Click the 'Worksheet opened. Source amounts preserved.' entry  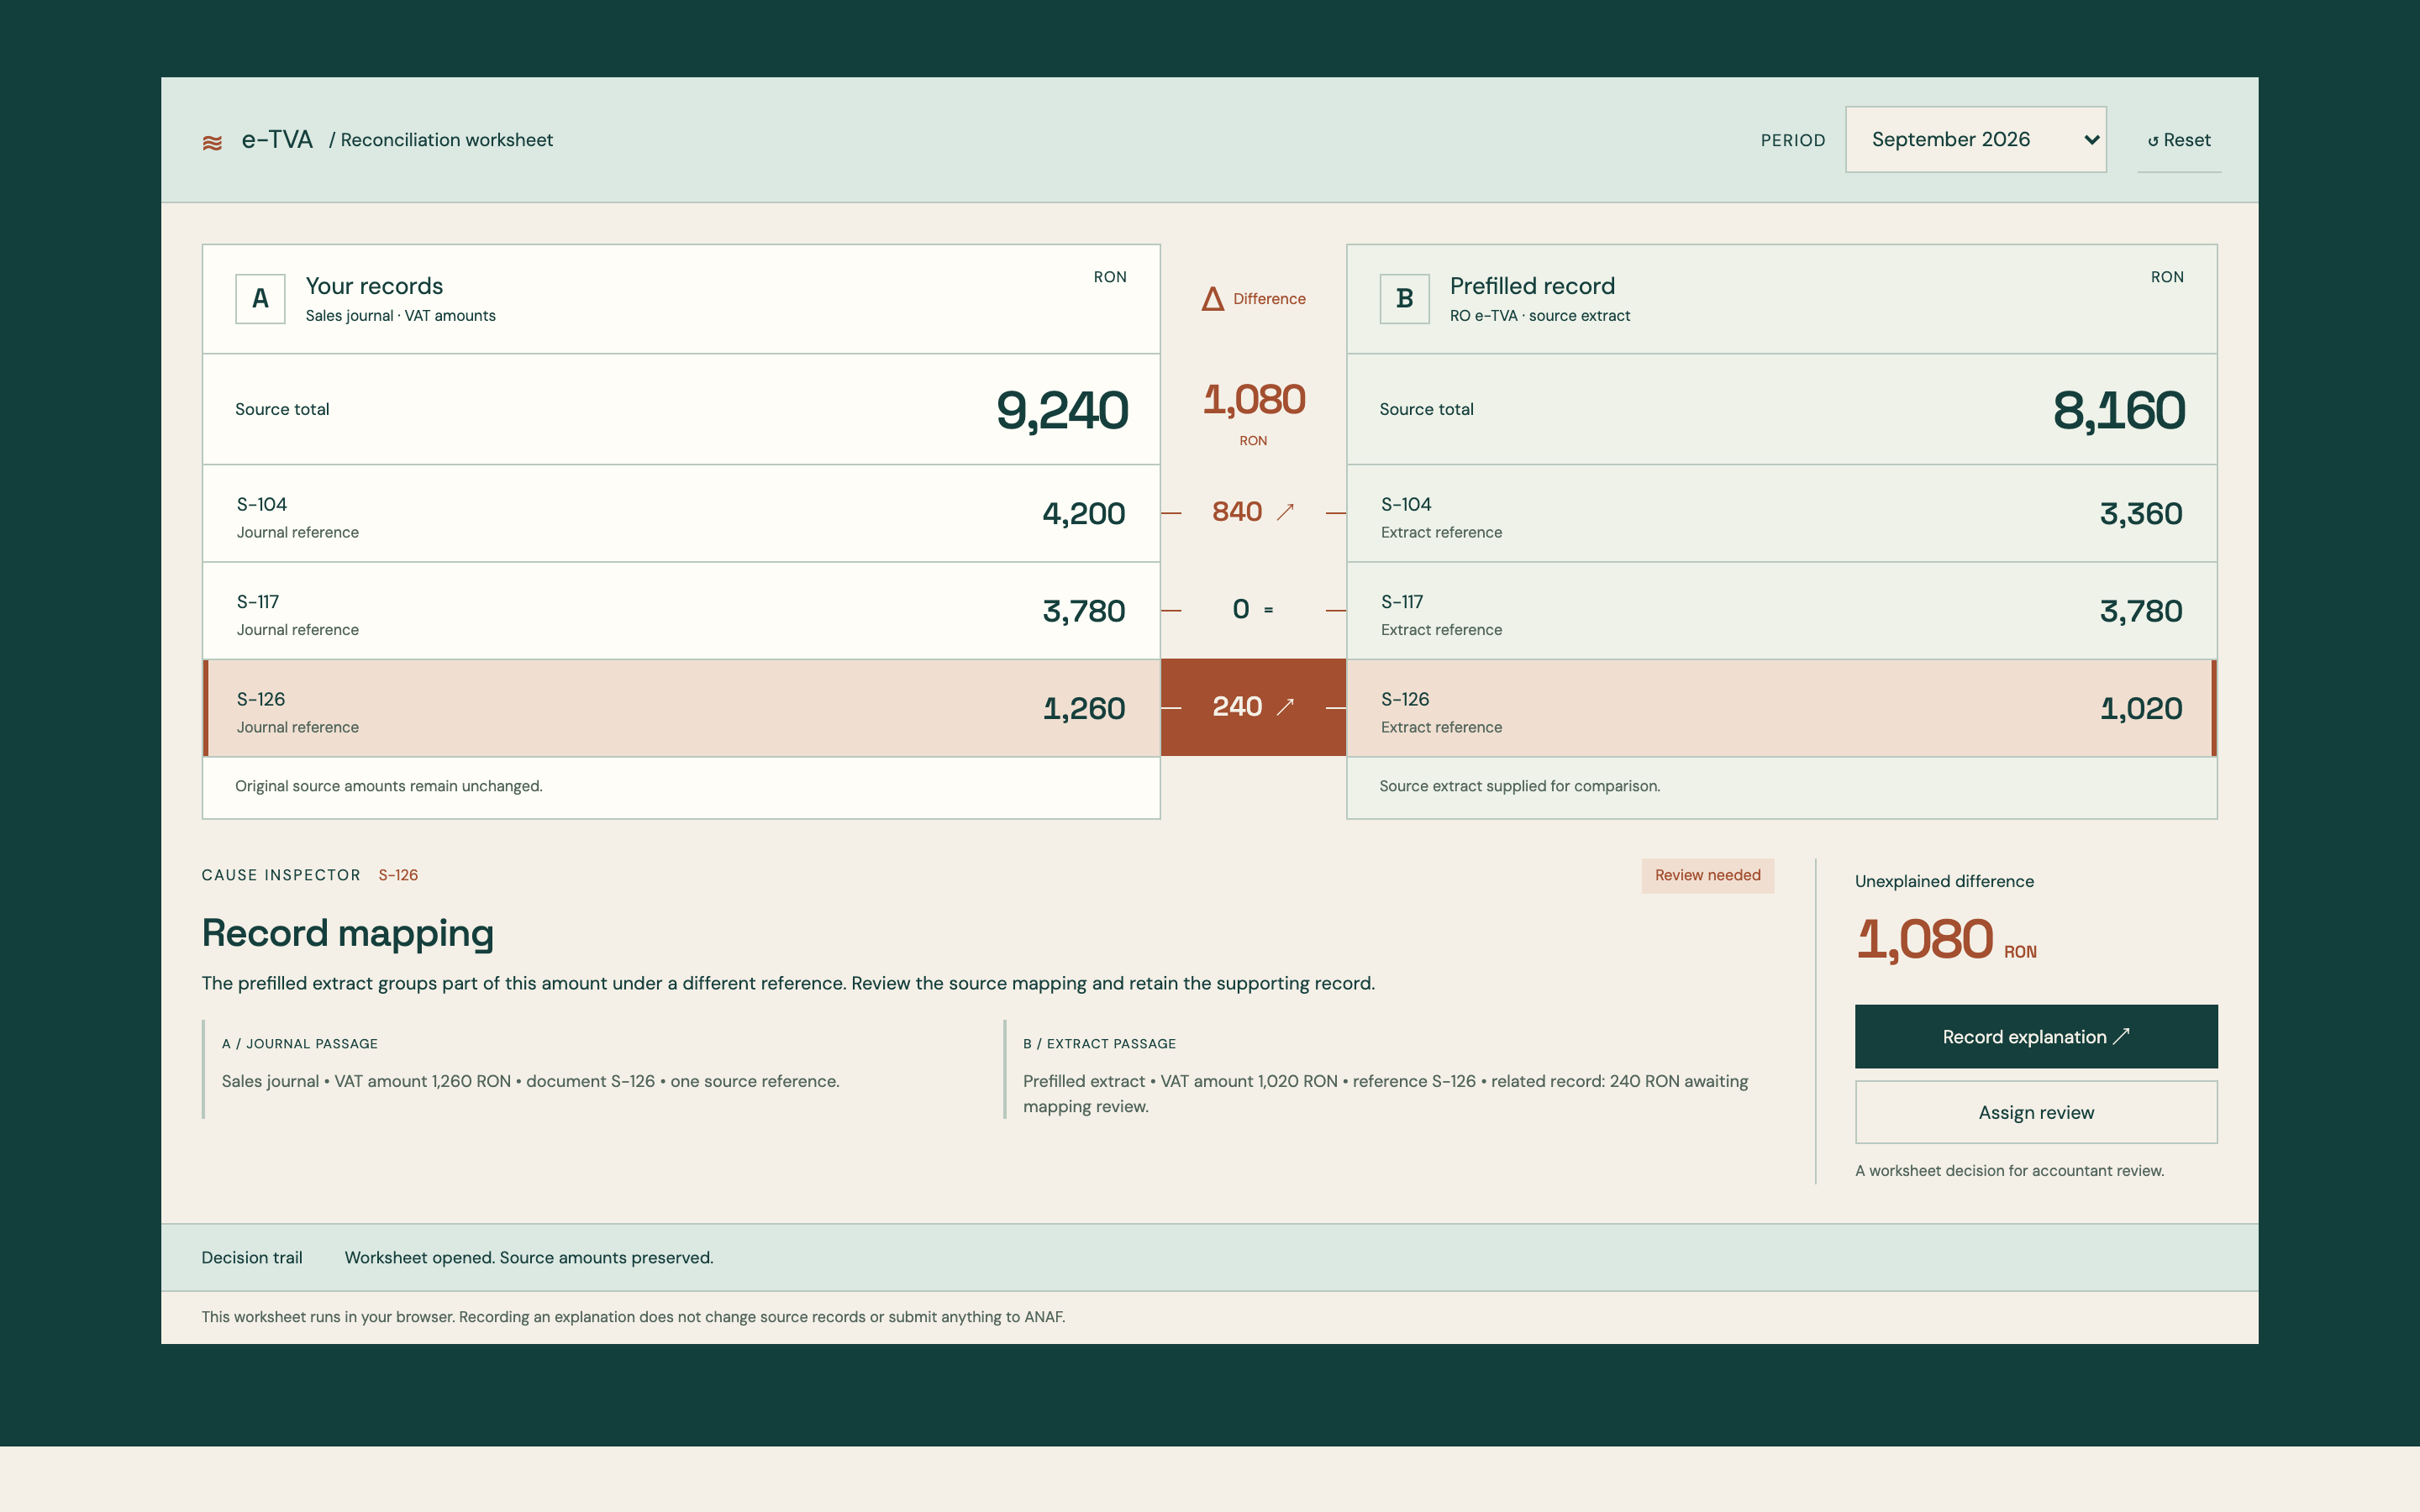pos(529,1258)
